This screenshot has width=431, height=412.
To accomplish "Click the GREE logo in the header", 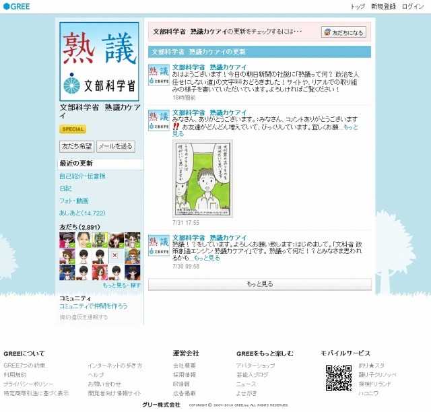I will (16, 6).
